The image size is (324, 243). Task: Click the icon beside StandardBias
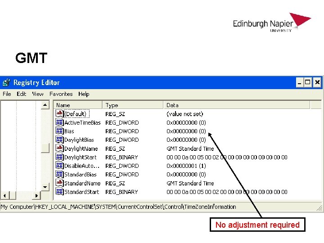click(59, 175)
